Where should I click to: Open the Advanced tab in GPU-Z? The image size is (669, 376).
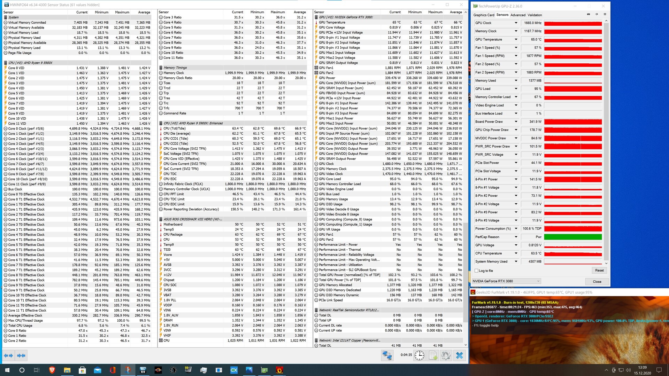tap(518, 15)
